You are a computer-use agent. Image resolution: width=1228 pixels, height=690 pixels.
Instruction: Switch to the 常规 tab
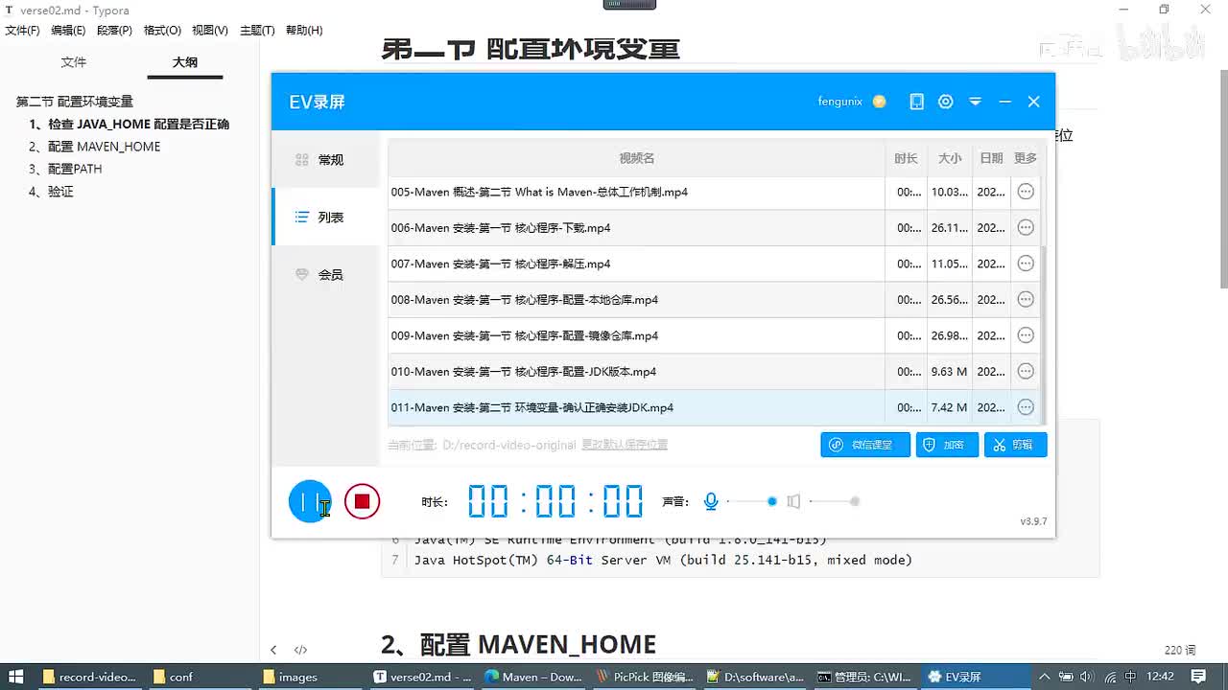click(326, 160)
